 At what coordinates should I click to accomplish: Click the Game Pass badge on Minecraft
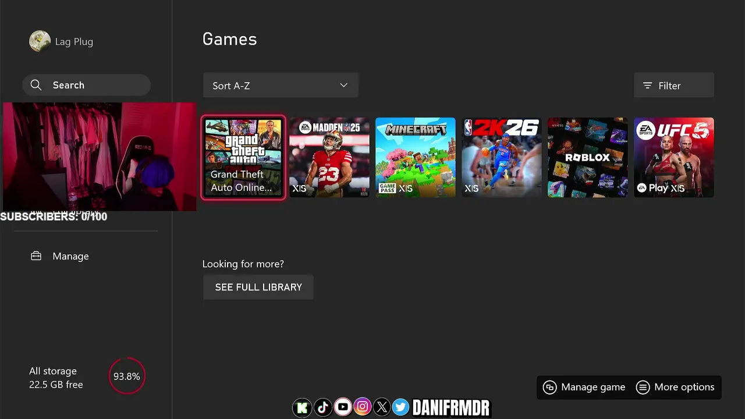387,188
